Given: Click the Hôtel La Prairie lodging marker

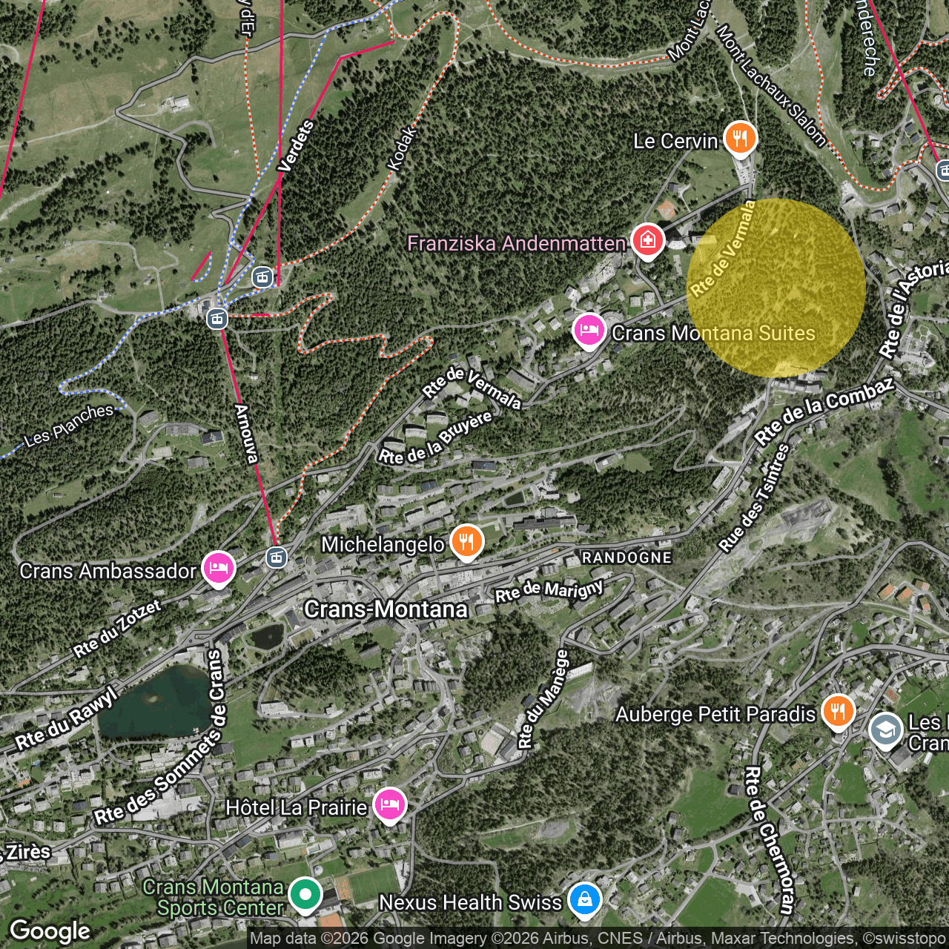Looking at the screenshot, I should [x=389, y=805].
